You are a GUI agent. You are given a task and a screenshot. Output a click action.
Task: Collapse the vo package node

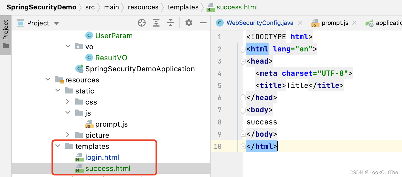coord(68,46)
